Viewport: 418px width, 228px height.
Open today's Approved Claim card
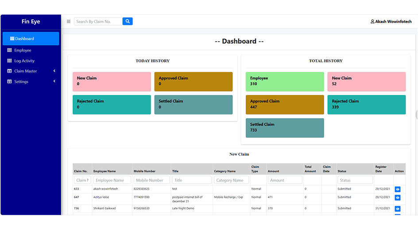193,82
